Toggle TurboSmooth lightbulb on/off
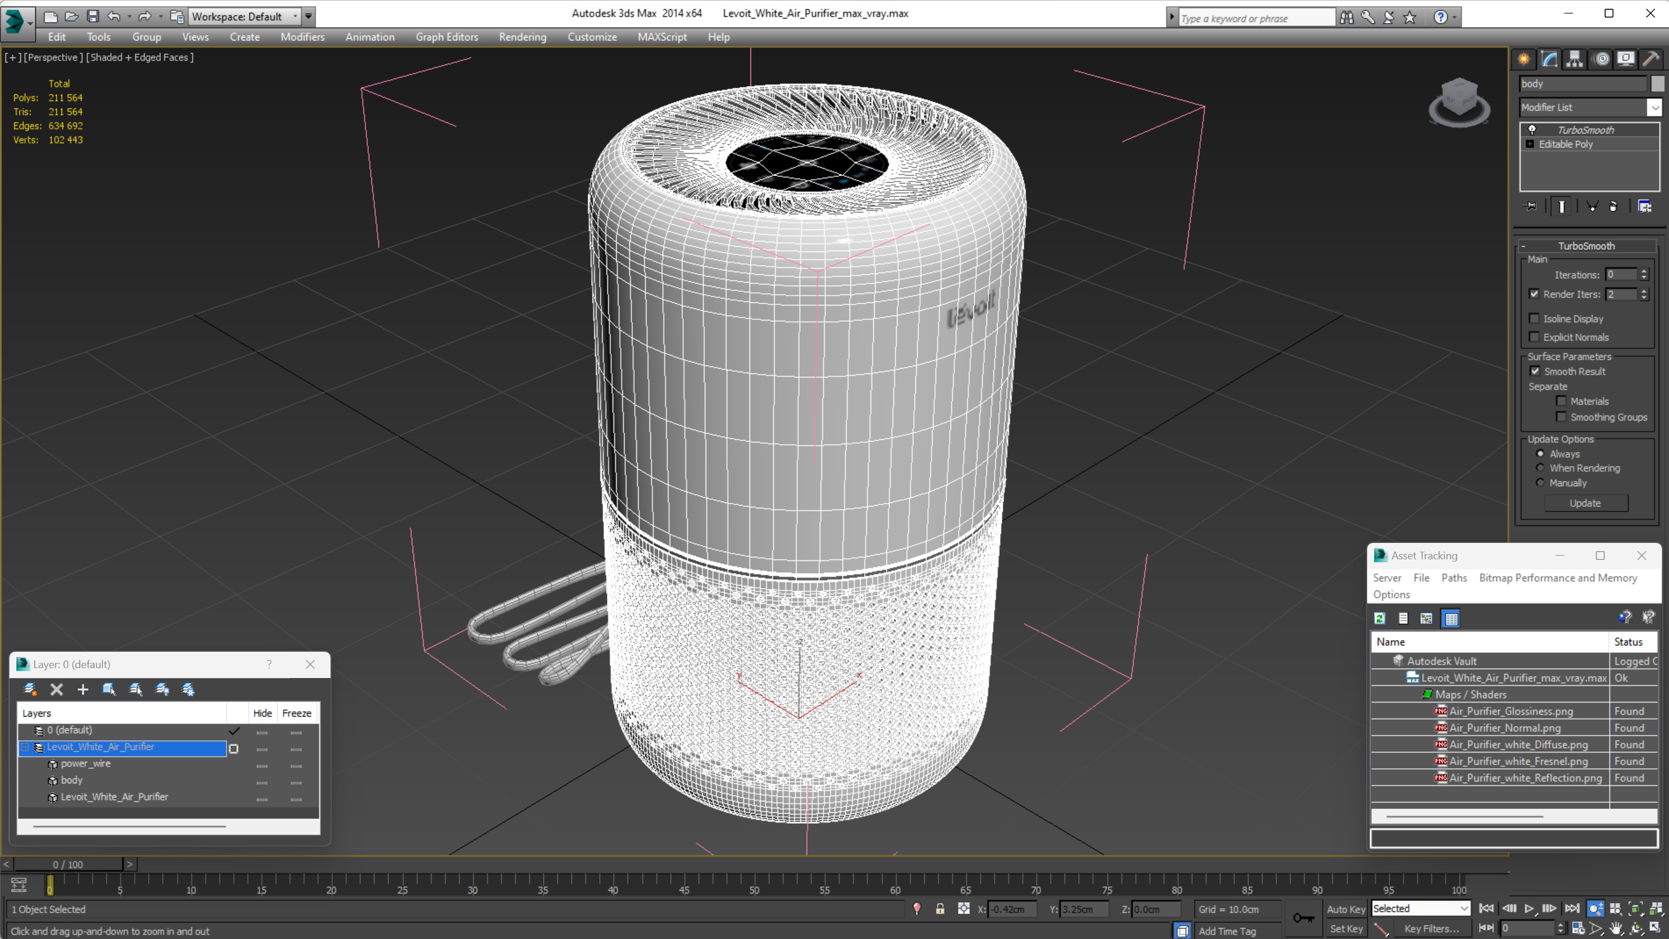This screenshot has height=939, width=1669. click(x=1532, y=130)
